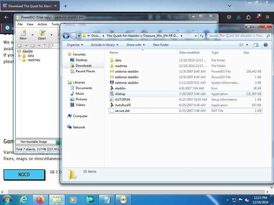This screenshot has height=205, width=274.
Task: Select Documents library
Action: (x=81, y=88)
